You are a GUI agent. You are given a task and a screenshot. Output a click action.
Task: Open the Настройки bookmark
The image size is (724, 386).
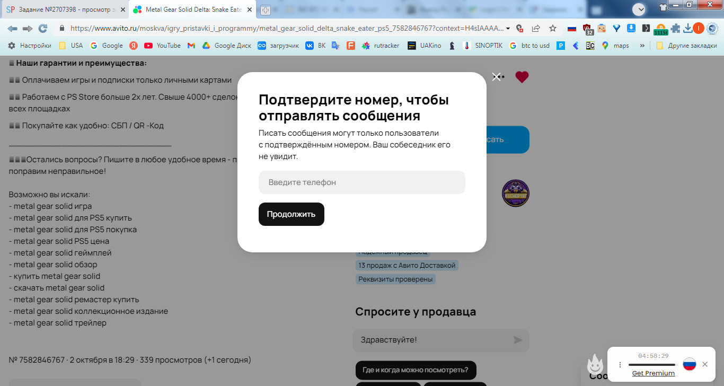[29, 46]
